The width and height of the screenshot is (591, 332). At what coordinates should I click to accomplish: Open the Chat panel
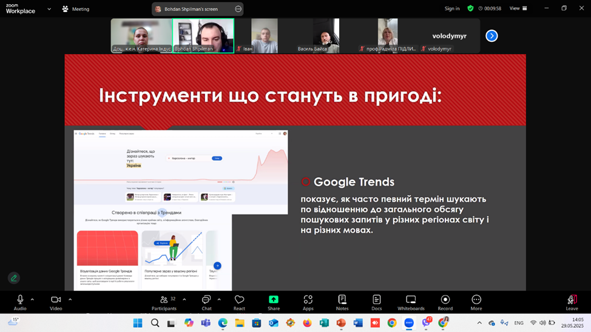tap(206, 303)
